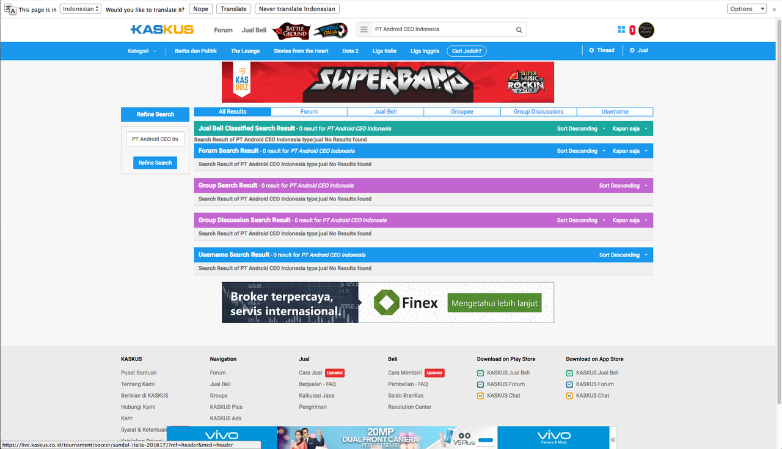Open Cara Membeli footer link
The width and height of the screenshot is (782, 449).
coord(405,373)
